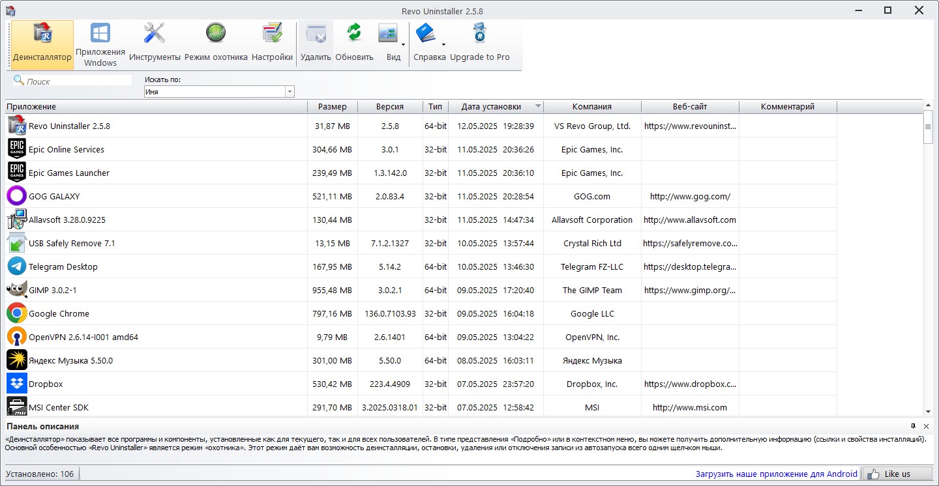The width and height of the screenshot is (939, 486).
Task: Select the GOG GALAXY icon
Action: pos(17,196)
